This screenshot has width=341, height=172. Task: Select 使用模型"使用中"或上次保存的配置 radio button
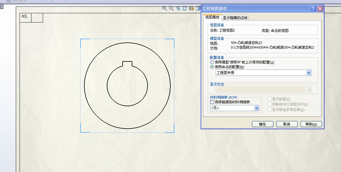coord(212,62)
